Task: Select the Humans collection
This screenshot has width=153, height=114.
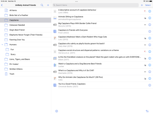Action: click(x=25, y=45)
